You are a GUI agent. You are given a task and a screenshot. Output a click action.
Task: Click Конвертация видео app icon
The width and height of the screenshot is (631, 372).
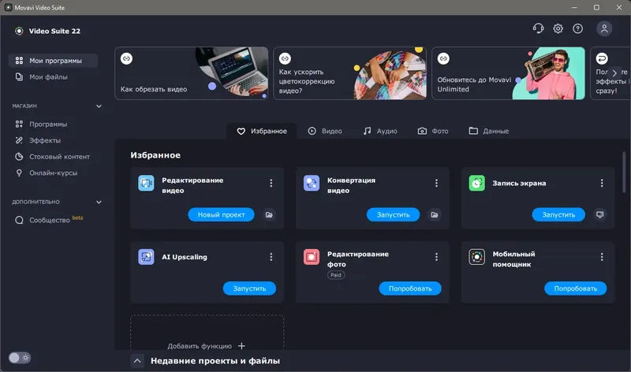(x=312, y=183)
